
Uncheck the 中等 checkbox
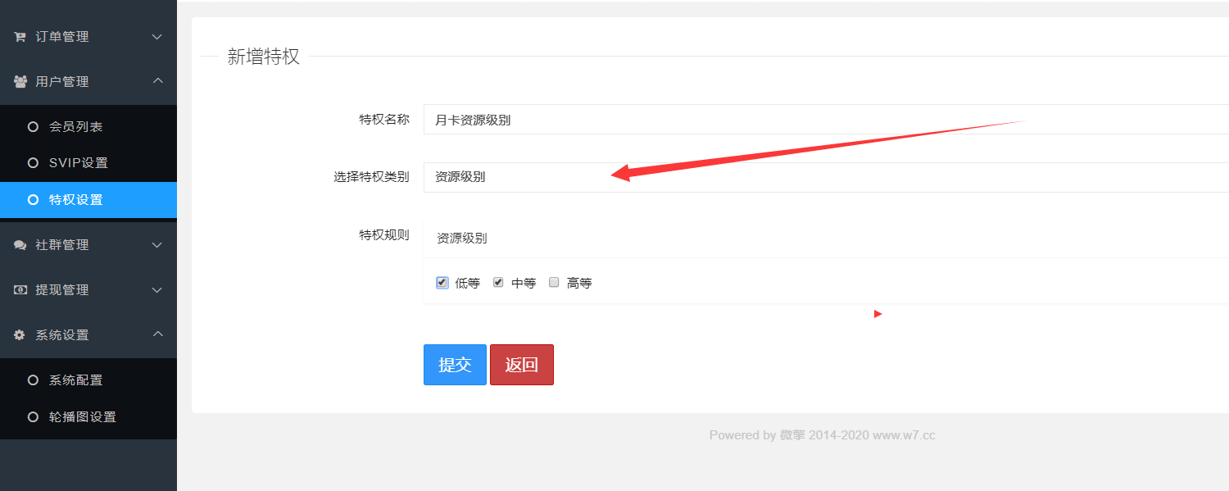click(498, 283)
